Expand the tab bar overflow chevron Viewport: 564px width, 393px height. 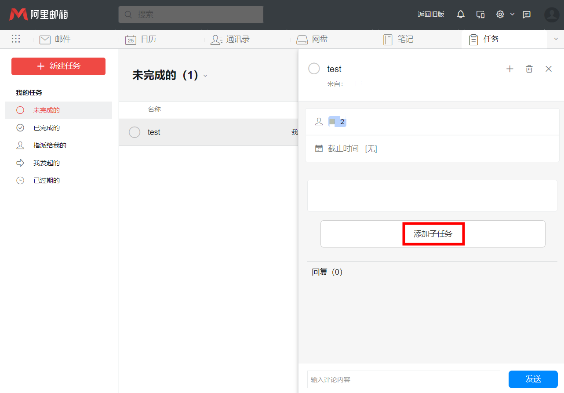556,39
